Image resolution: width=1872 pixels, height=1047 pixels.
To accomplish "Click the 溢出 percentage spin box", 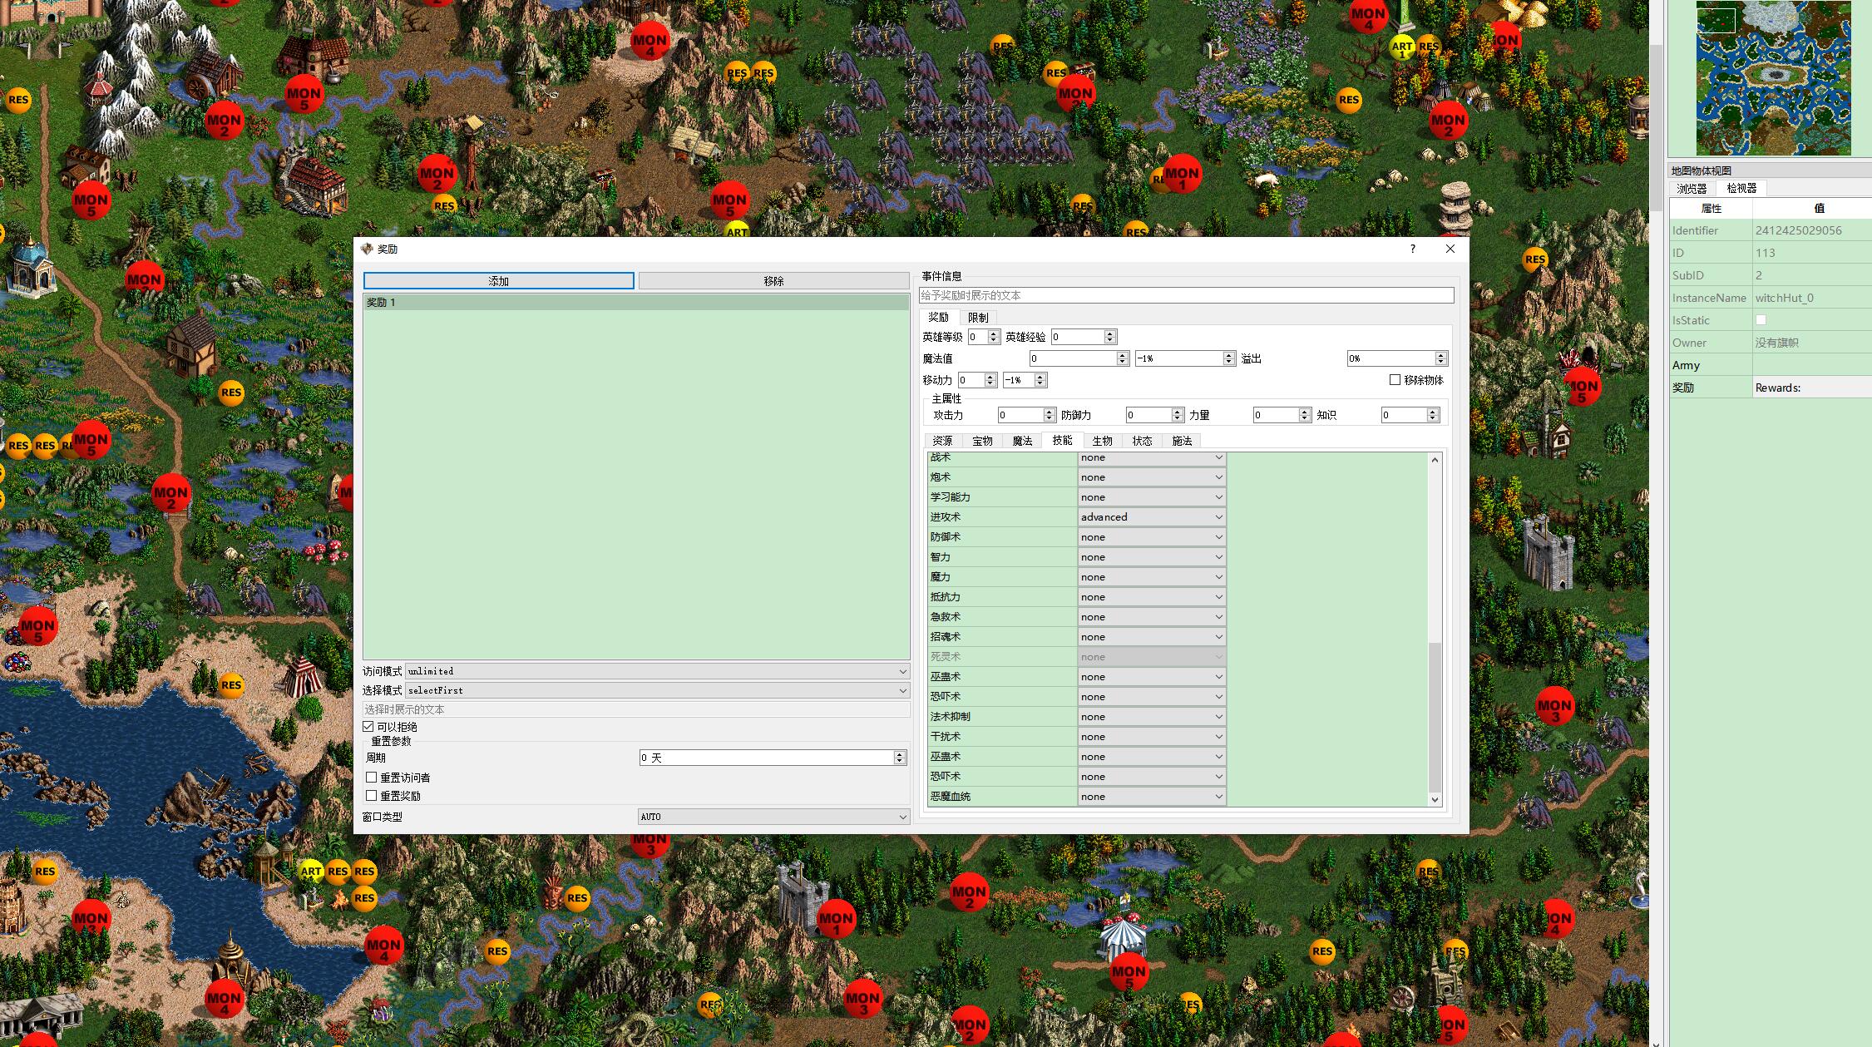I will pyautogui.click(x=1397, y=358).
